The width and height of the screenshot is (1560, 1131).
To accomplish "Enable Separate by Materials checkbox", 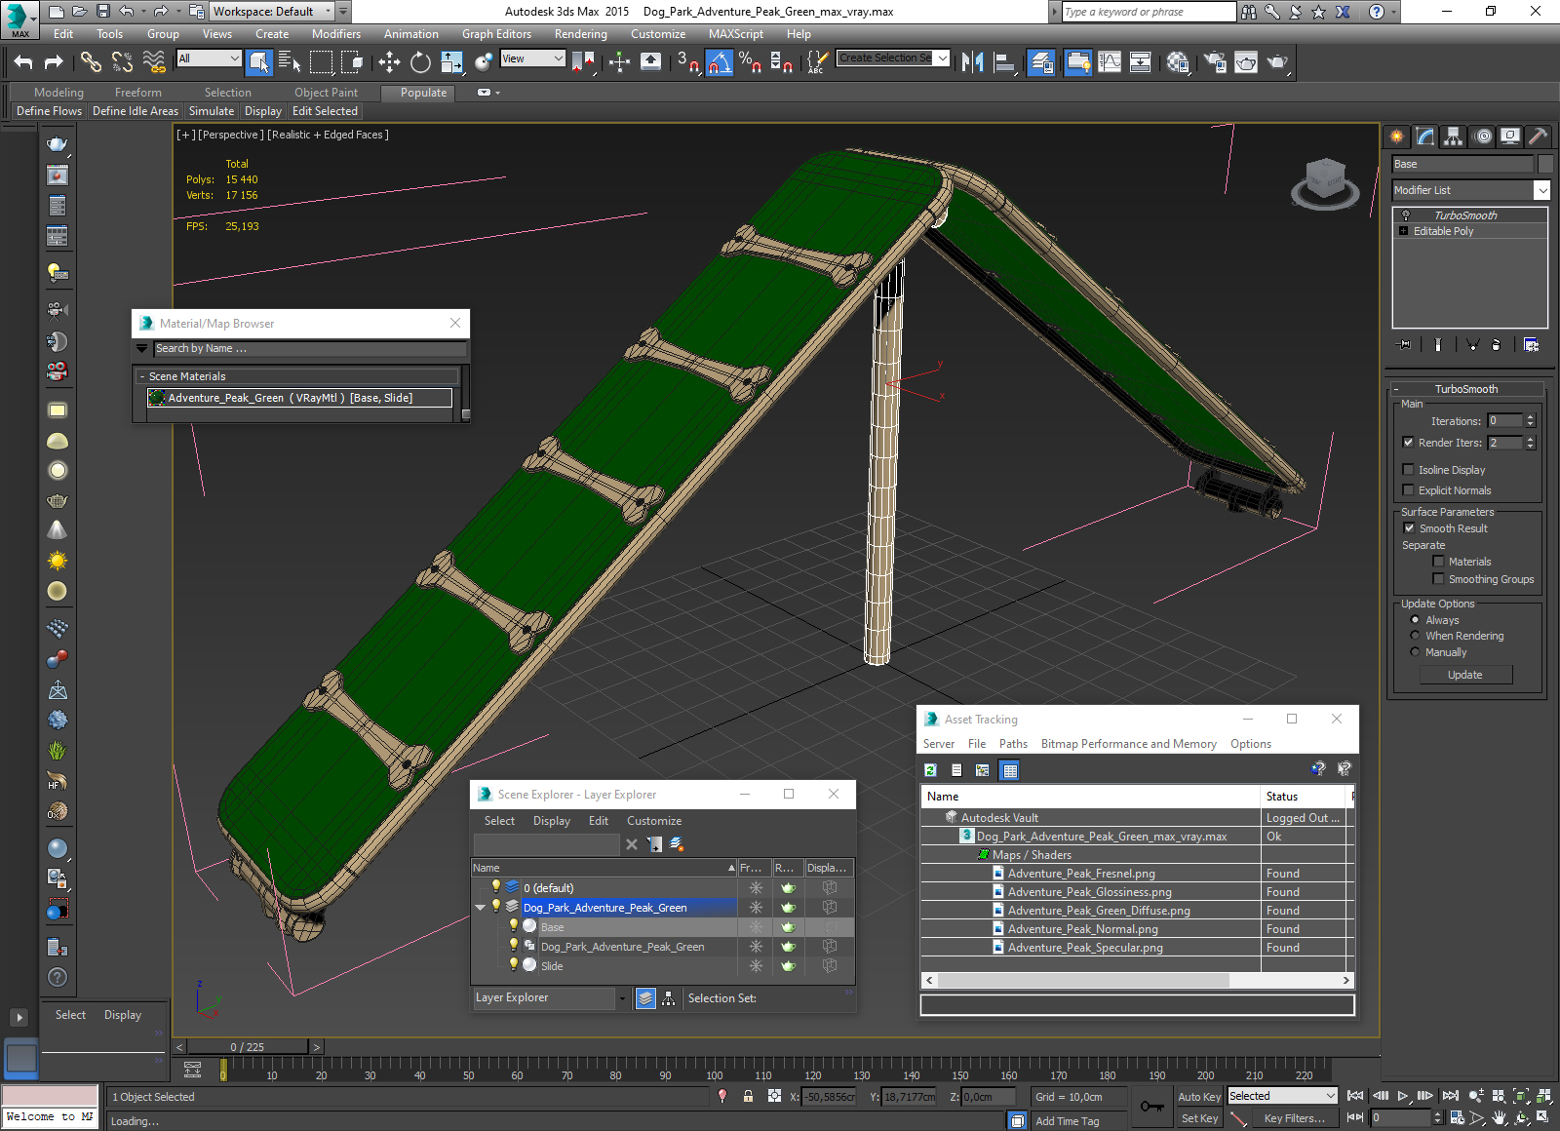I will pos(1438,562).
